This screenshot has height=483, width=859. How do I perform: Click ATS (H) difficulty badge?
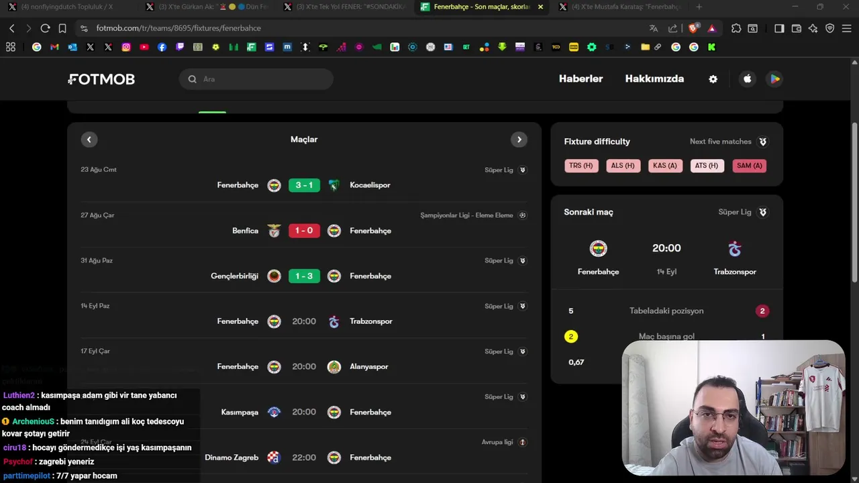coord(707,166)
